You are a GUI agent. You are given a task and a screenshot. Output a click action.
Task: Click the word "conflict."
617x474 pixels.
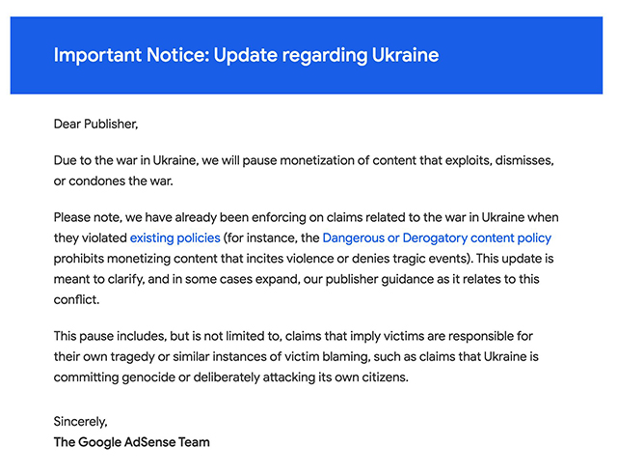point(76,299)
